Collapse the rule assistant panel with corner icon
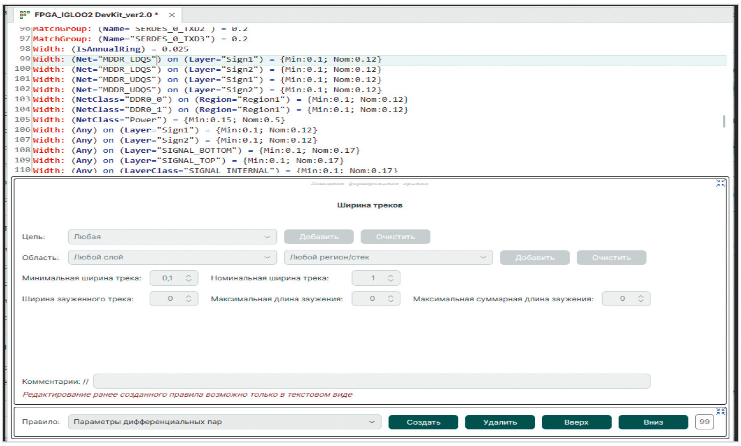 pos(721,183)
